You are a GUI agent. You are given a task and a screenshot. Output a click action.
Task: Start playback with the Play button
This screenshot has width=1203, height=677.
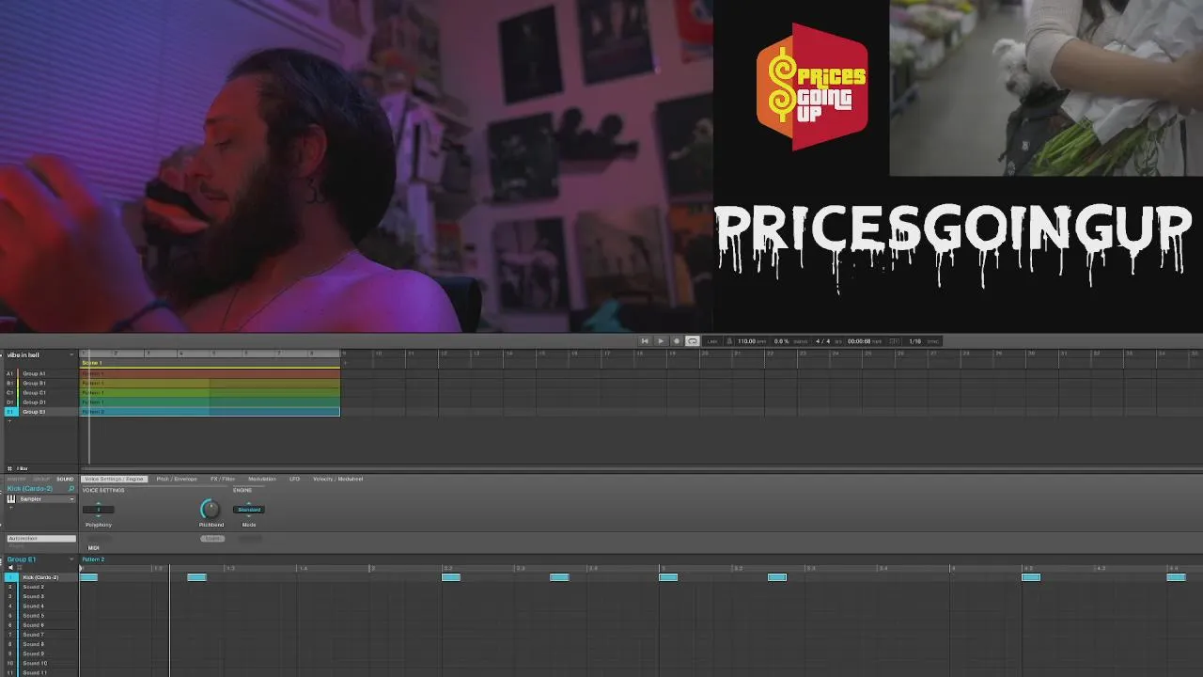tap(661, 341)
